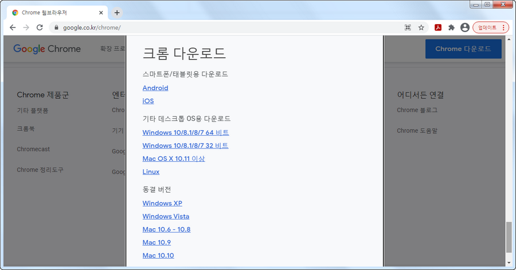The width and height of the screenshot is (516, 270).
Task: Close the Chrome 웹브라우저 tab
Action: [101, 13]
